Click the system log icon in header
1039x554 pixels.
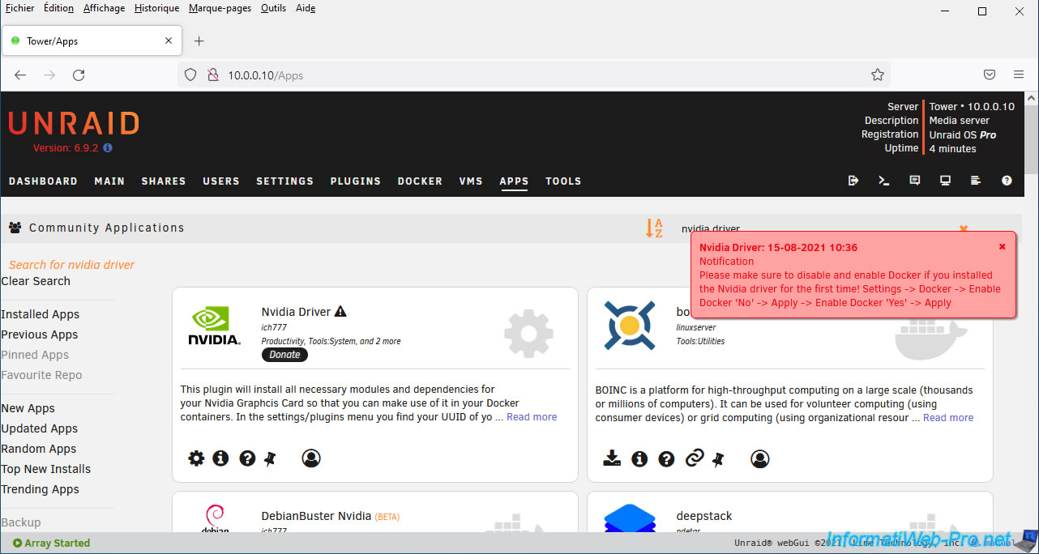click(x=976, y=181)
